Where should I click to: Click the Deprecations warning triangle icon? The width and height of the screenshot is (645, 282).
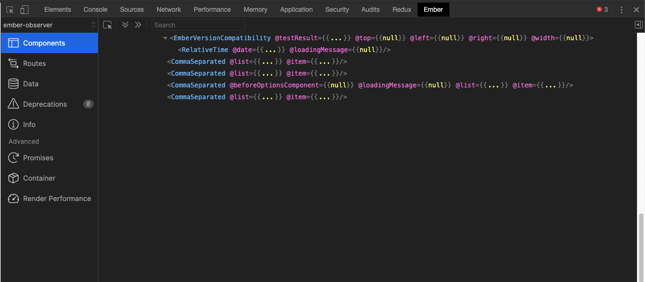click(13, 104)
